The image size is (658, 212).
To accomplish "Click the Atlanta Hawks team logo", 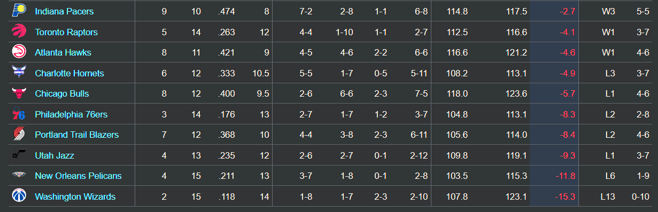I will click(x=18, y=52).
